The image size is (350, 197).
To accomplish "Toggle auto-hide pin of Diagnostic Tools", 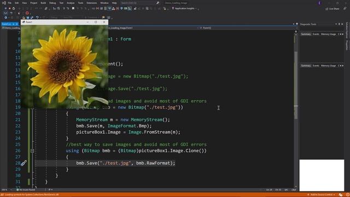I will pyautogui.click(x=339, y=24).
